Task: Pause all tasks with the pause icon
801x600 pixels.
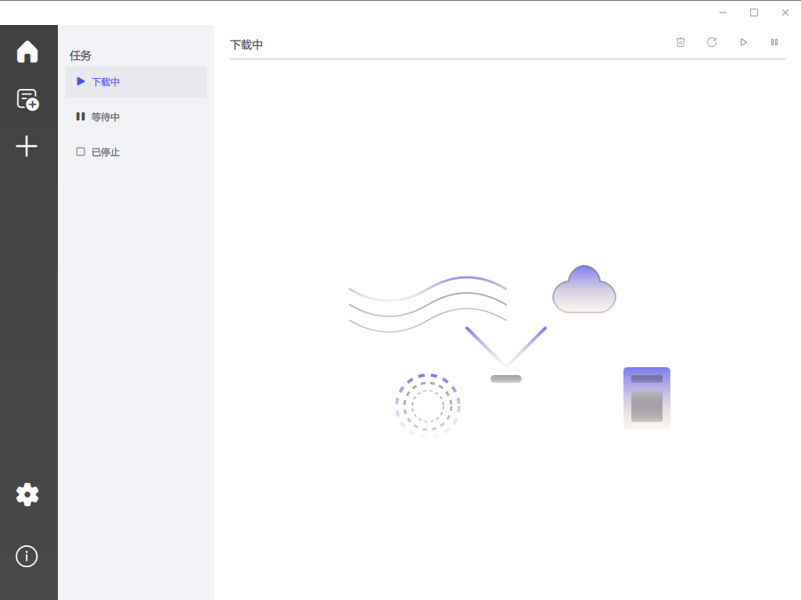Action: click(774, 42)
